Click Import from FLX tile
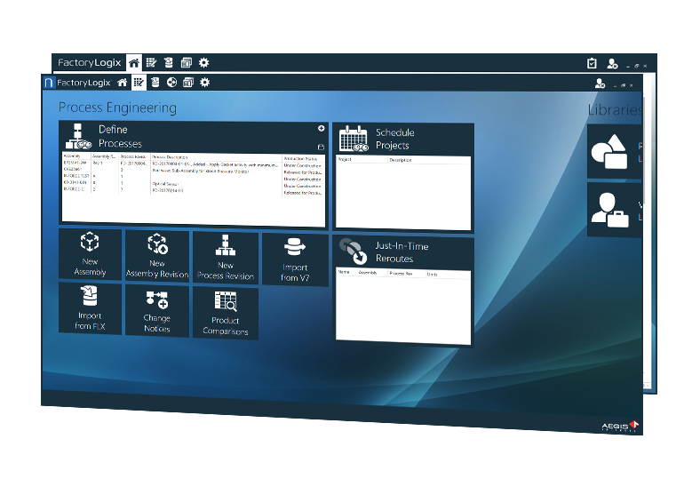 [x=90, y=308]
